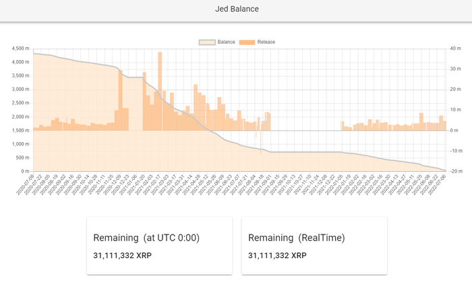472x287 pixels.
Task: Click the 31,111,332 XRP value under UTC 0:00
Action: [122, 255]
